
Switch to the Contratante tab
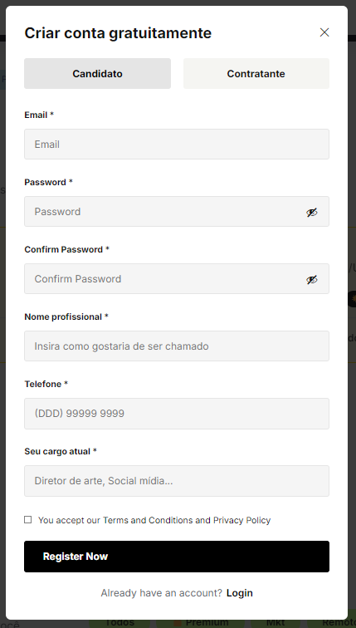pos(256,73)
